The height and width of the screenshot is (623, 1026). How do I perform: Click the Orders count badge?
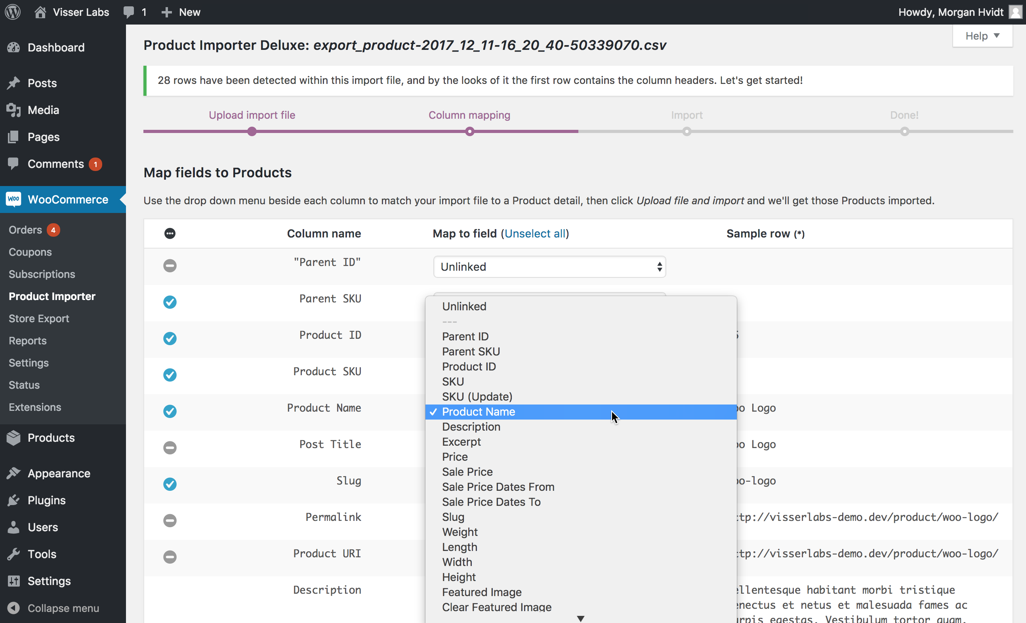click(x=53, y=230)
